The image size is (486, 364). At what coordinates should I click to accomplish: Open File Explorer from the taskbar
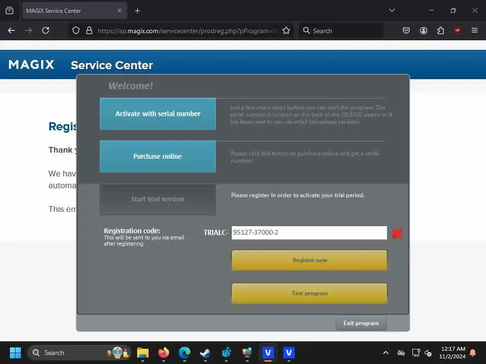(143, 353)
